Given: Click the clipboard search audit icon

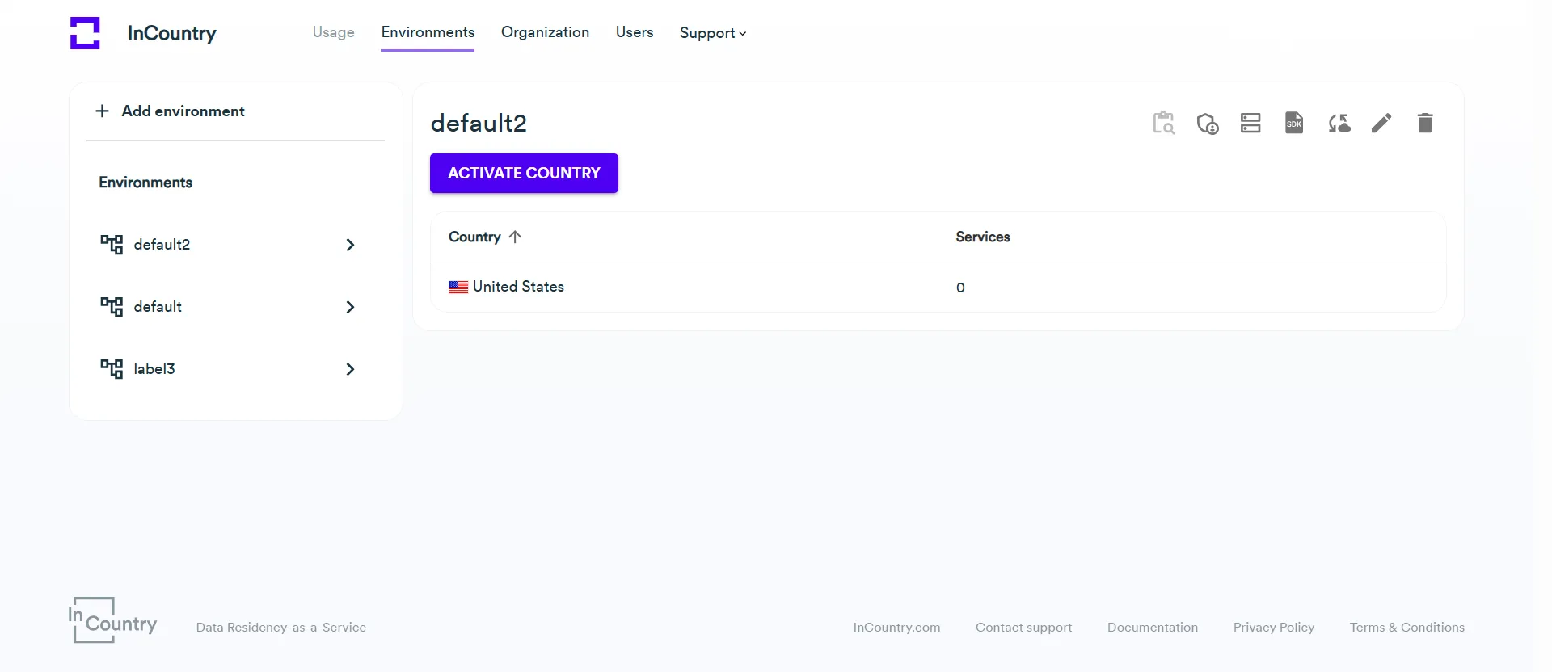Looking at the screenshot, I should (x=1163, y=124).
